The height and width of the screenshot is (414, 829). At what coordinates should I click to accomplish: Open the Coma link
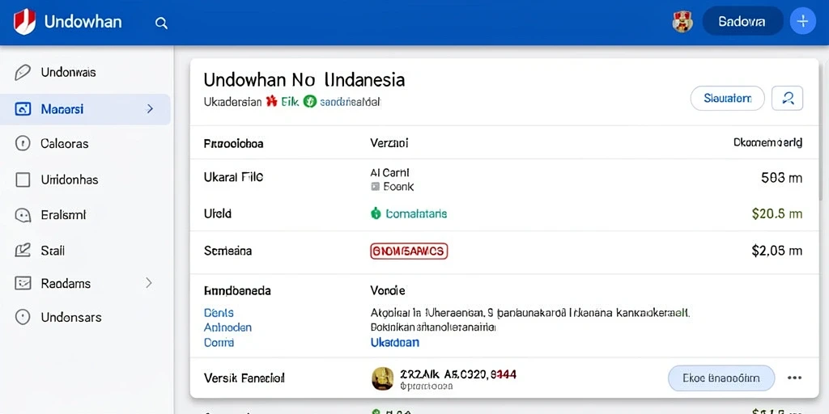(219, 342)
